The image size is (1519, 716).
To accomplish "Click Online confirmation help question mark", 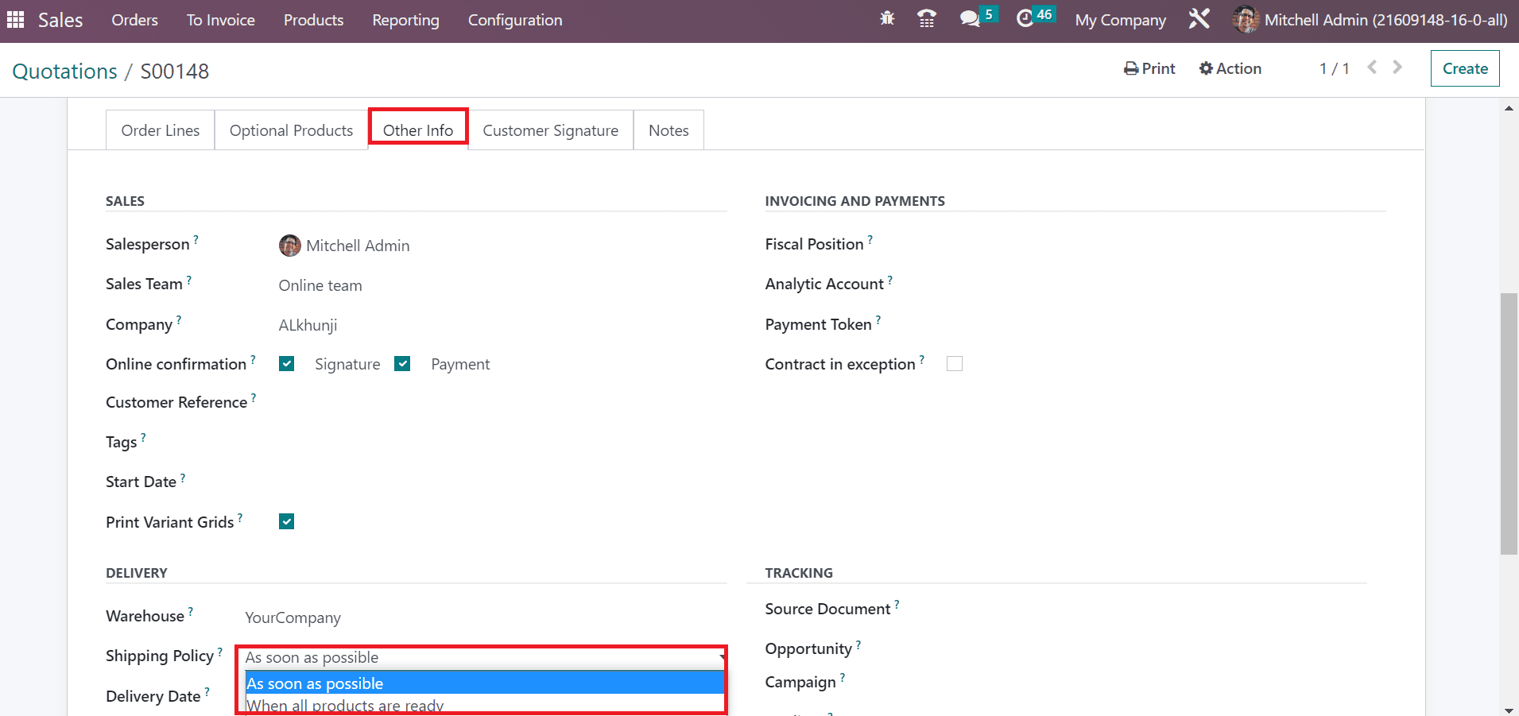I will coord(253,359).
